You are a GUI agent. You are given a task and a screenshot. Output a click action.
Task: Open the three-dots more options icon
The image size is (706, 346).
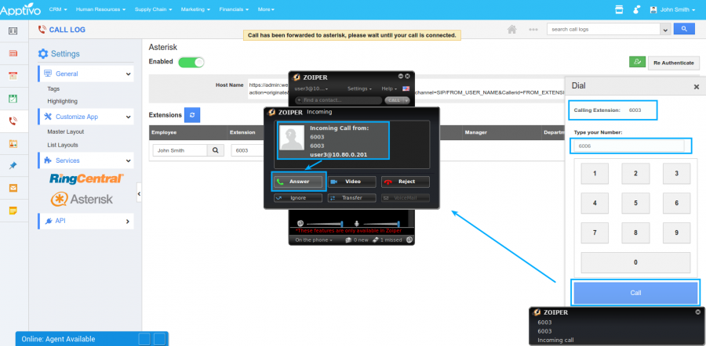point(533,29)
